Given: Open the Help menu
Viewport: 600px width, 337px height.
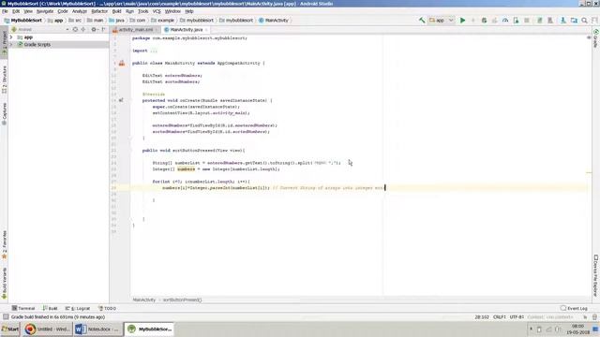Looking at the screenshot, I should [189, 11].
